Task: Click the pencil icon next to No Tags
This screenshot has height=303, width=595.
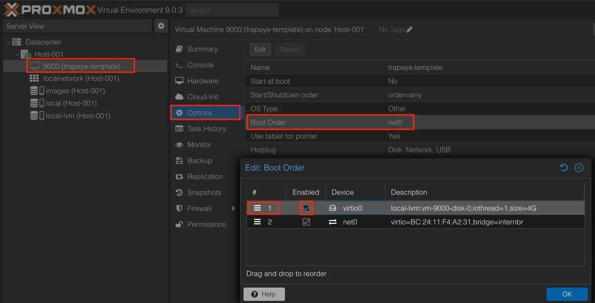Action: pos(409,29)
